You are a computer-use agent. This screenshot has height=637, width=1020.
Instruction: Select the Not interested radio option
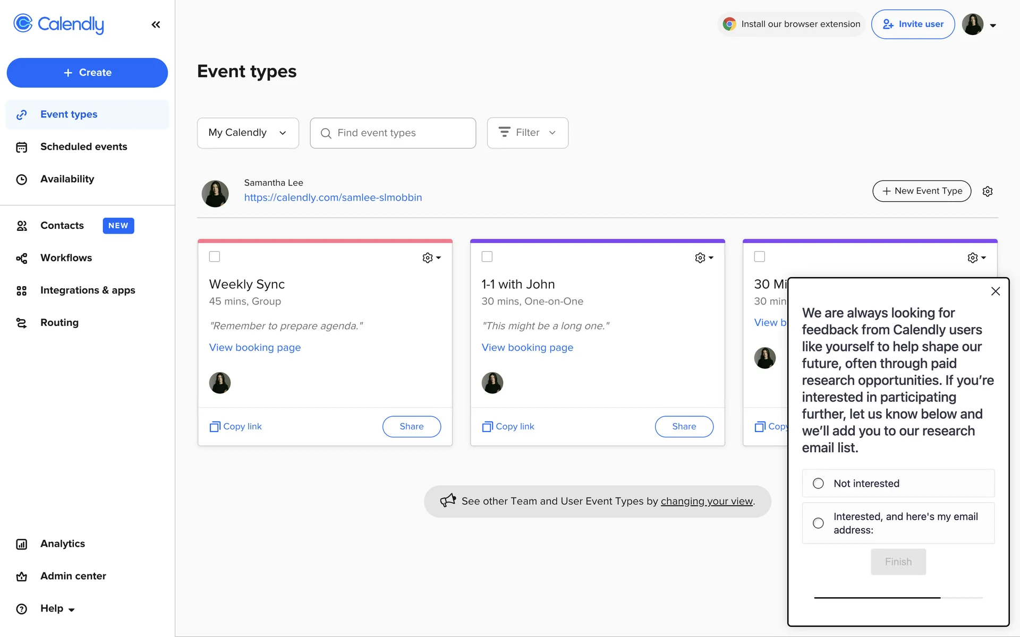pyautogui.click(x=818, y=484)
